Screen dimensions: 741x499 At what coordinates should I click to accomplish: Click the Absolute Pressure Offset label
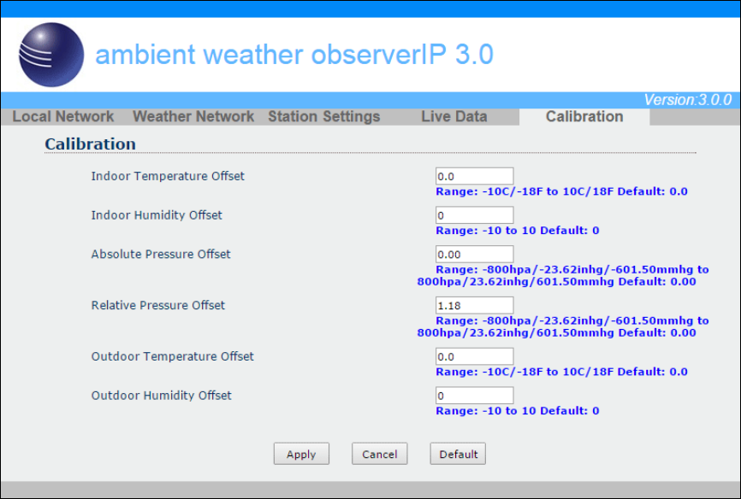tap(161, 254)
